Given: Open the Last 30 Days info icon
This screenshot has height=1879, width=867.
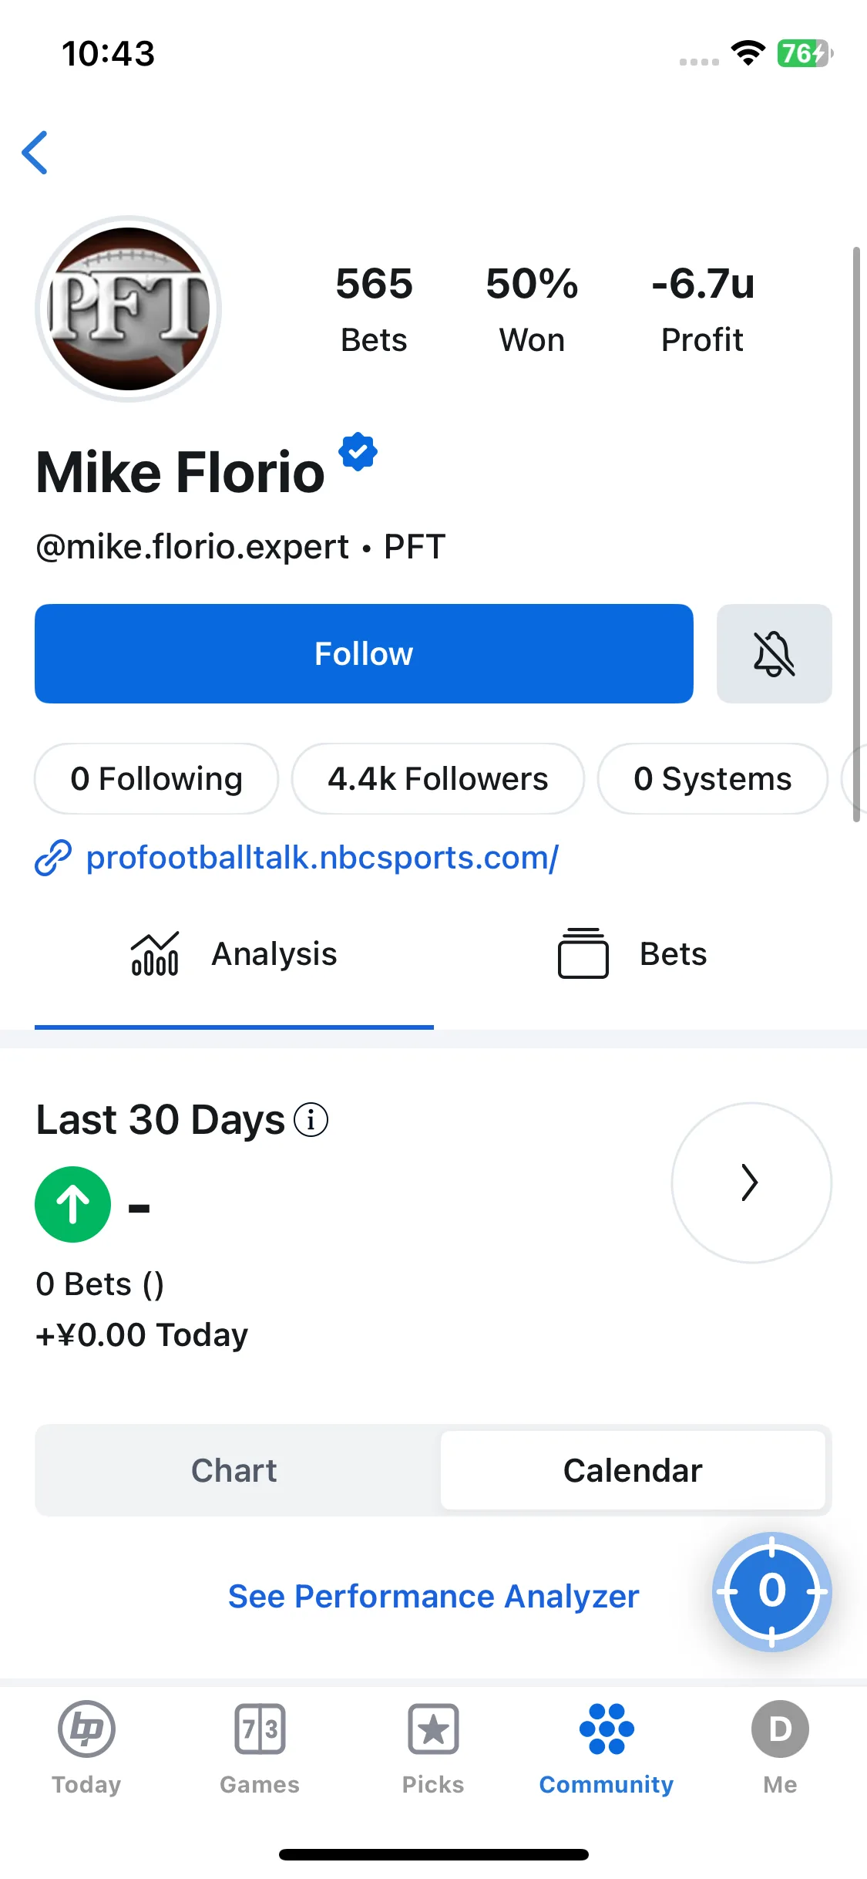Looking at the screenshot, I should coord(311,1120).
